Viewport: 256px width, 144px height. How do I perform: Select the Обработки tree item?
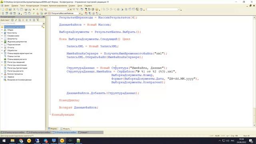12,50
